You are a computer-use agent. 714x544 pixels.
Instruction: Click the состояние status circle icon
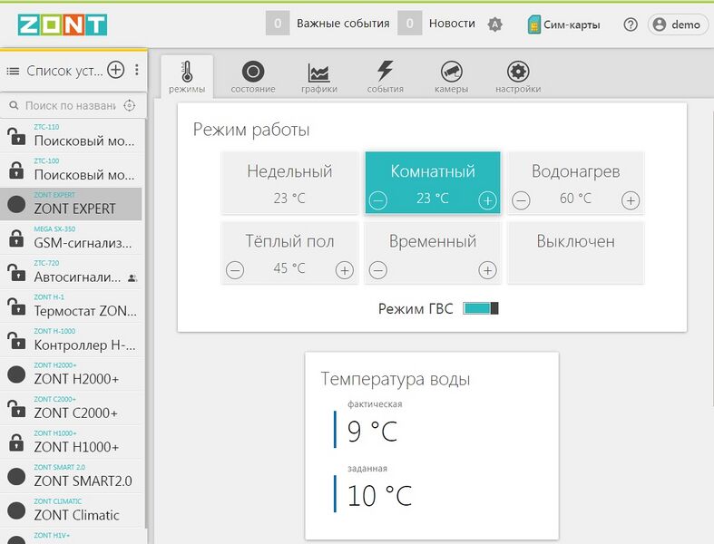253,77
